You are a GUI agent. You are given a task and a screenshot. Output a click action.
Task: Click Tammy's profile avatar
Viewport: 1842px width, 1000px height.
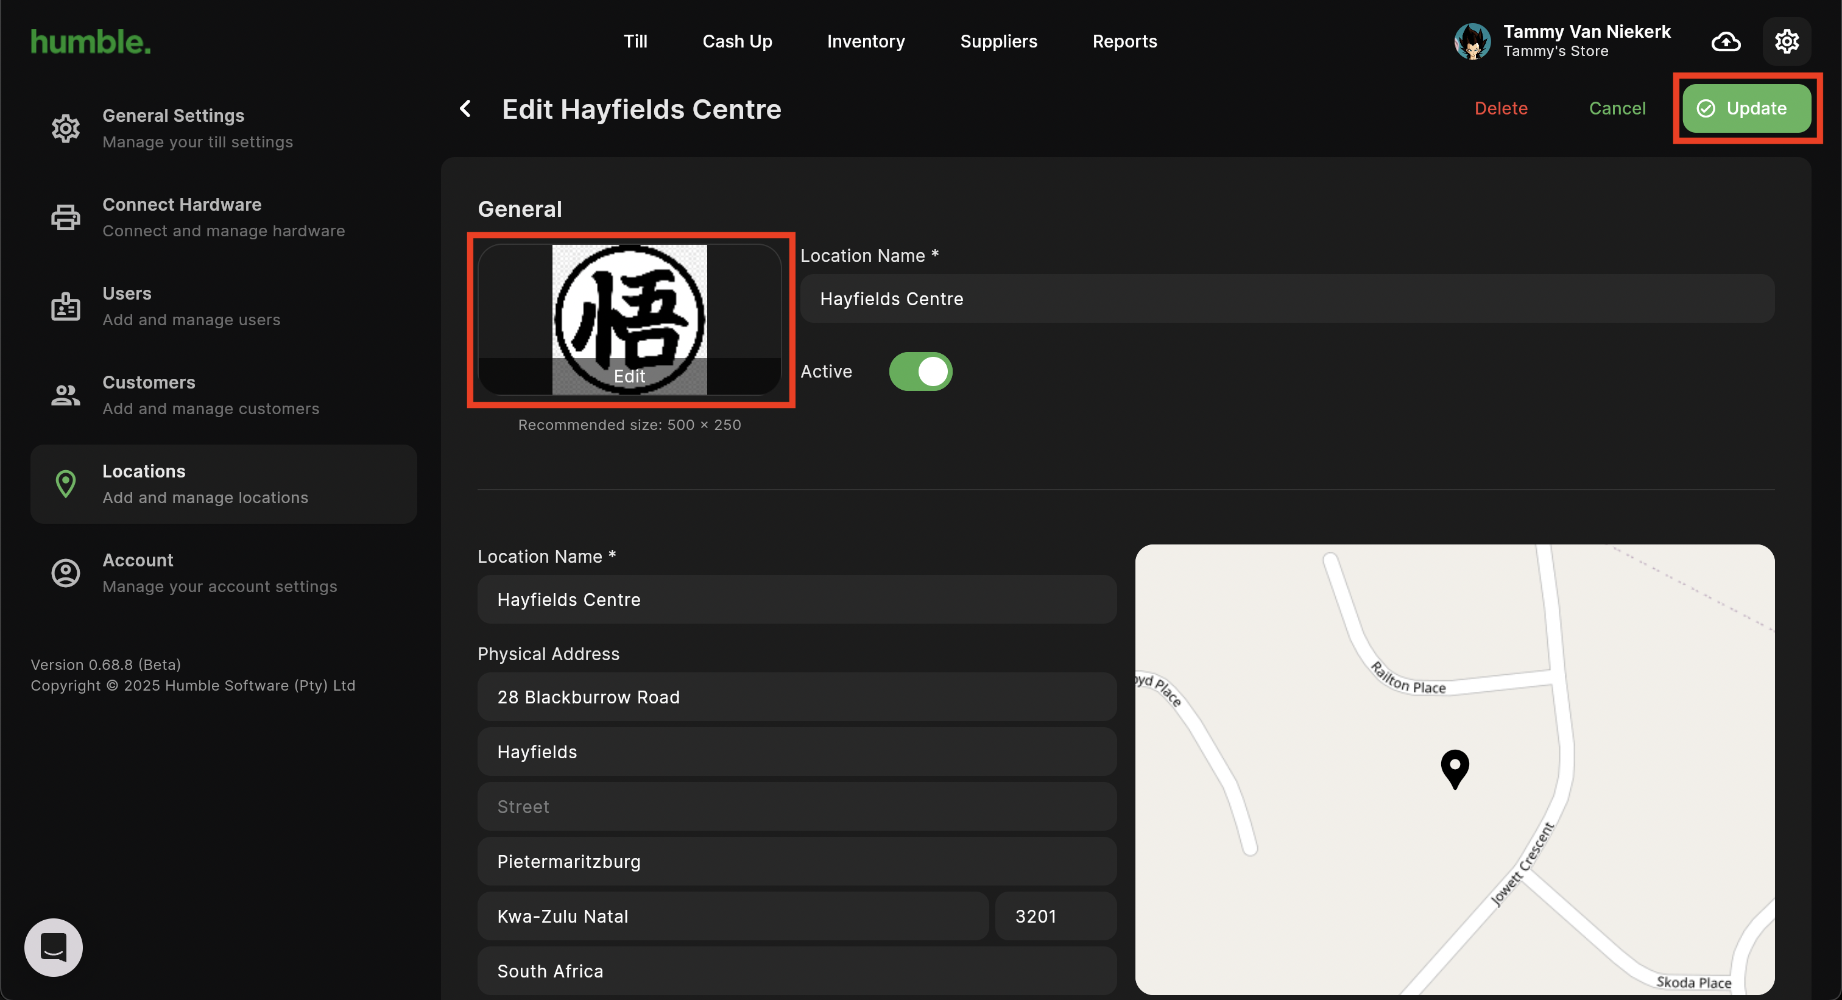[x=1472, y=41]
